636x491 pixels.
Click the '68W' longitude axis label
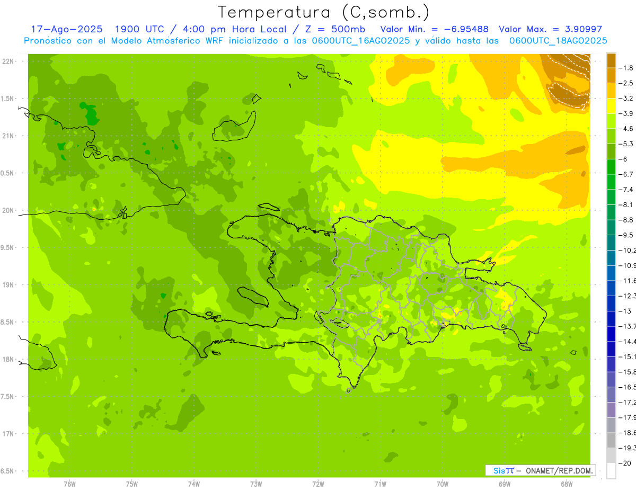[x=567, y=484]
